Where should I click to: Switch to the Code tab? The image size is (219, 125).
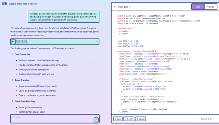click(198, 7)
